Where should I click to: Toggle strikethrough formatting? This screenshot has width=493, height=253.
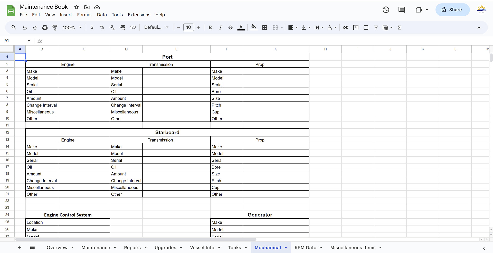click(x=231, y=27)
